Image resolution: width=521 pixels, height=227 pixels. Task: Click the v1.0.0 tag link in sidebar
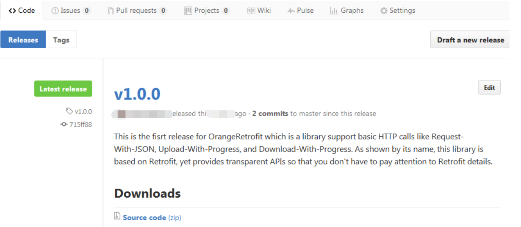coord(83,112)
